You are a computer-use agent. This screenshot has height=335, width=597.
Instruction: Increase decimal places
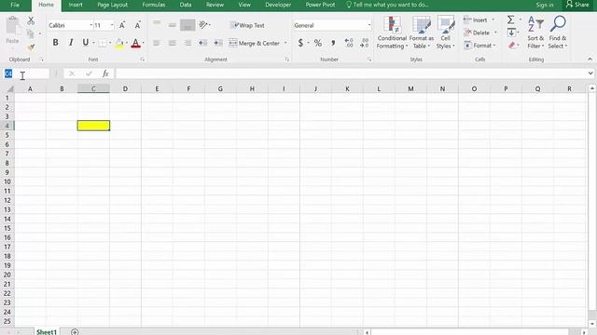pos(349,43)
